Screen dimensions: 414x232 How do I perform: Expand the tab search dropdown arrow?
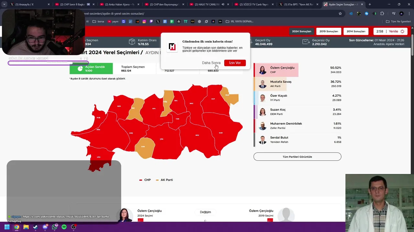[4, 5]
